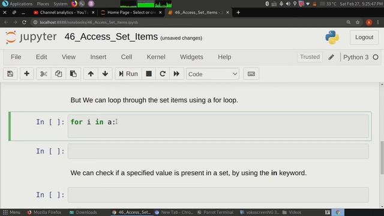The height and width of the screenshot is (216, 384).
Task: Rename notebook title 46_Access_Set_Items
Action: point(111,37)
